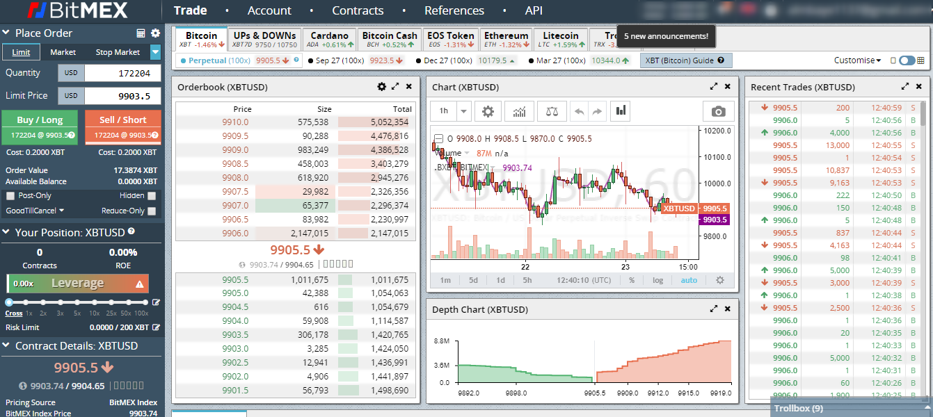
Task: Toggle percent scale on chart
Action: (632, 281)
